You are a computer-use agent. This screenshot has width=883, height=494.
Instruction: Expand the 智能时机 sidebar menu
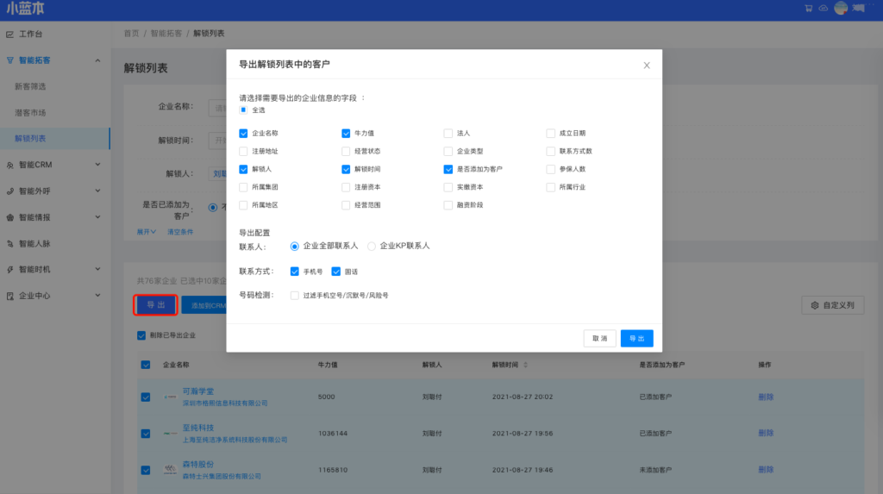97,269
